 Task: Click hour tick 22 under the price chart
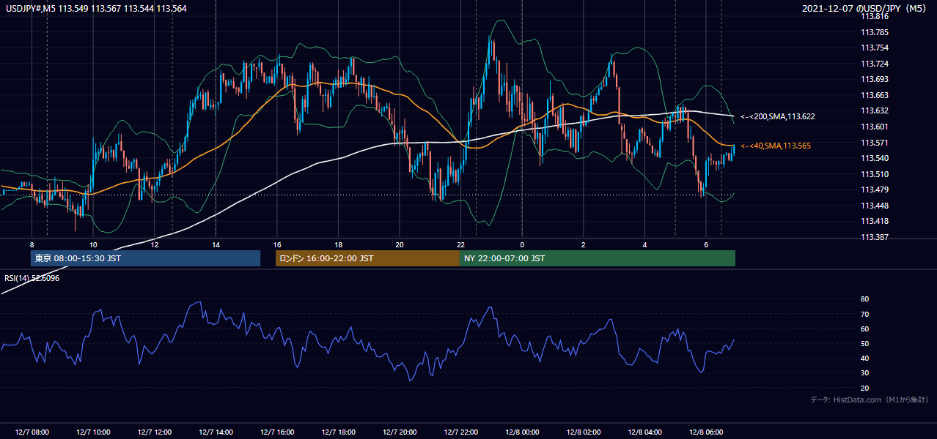[460, 244]
